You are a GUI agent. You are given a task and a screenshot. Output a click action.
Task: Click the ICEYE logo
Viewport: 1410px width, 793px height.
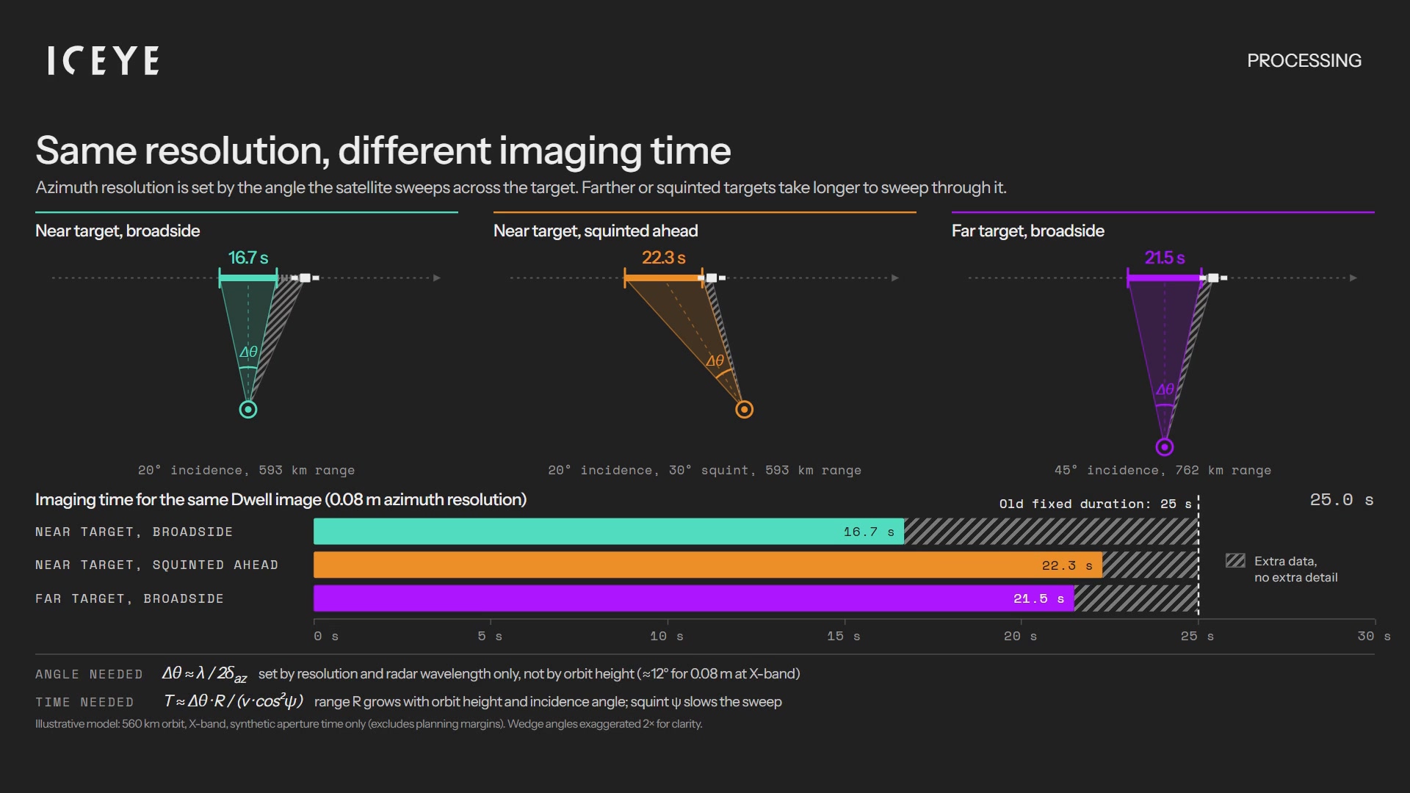coord(103,60)
